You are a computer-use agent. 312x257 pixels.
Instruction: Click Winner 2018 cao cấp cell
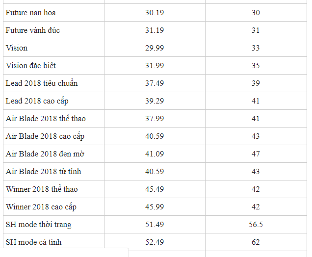54,207
